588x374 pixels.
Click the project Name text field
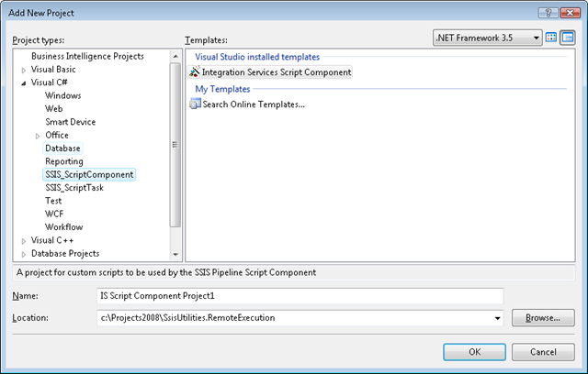point(300,296)
